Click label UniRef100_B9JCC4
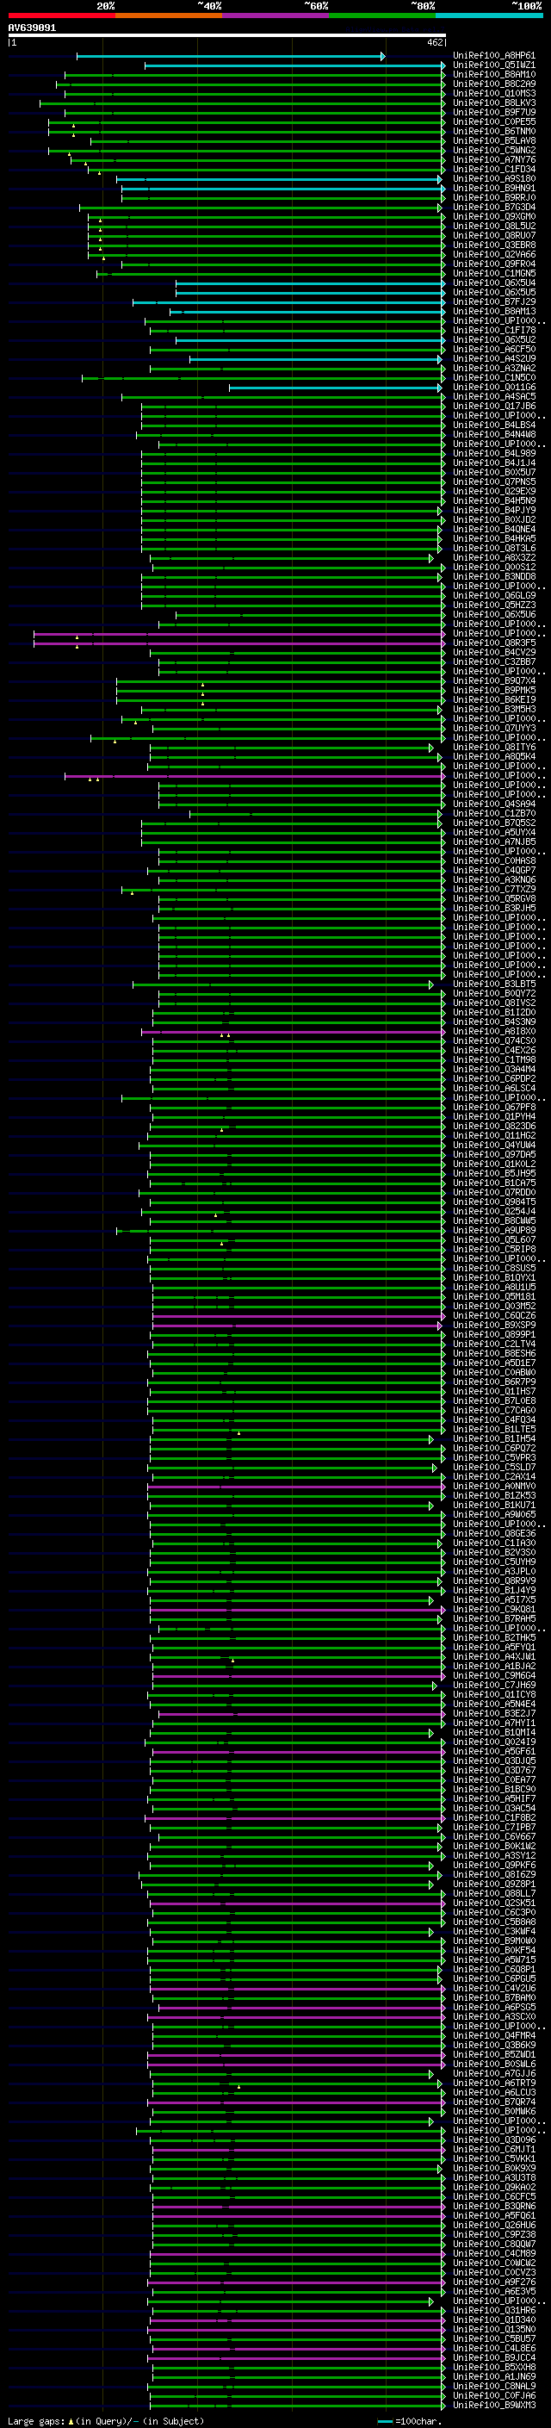Viewport: 551px width, 2428px height. (494, 2359)
